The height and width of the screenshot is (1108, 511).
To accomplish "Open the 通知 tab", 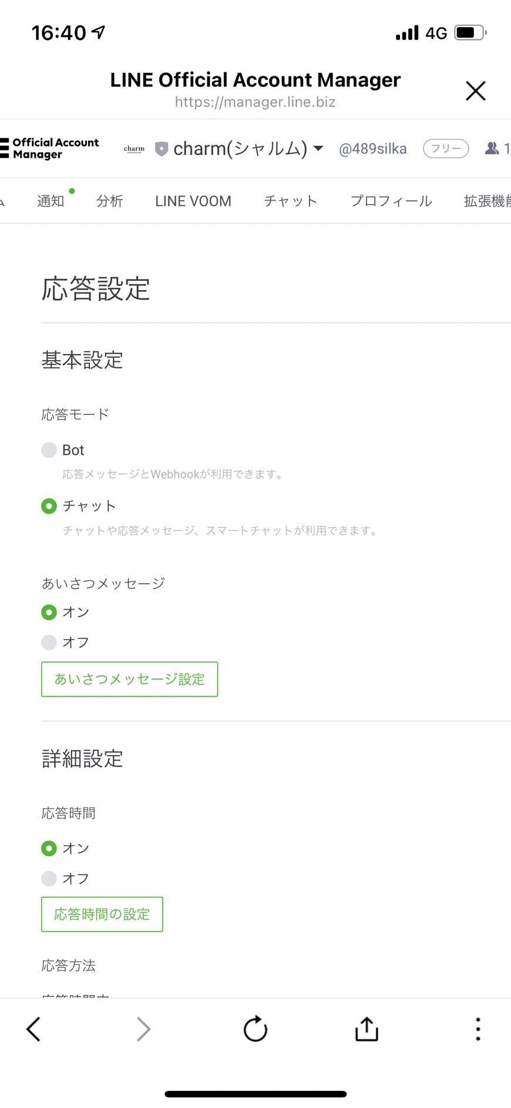I will coord(51,201).
